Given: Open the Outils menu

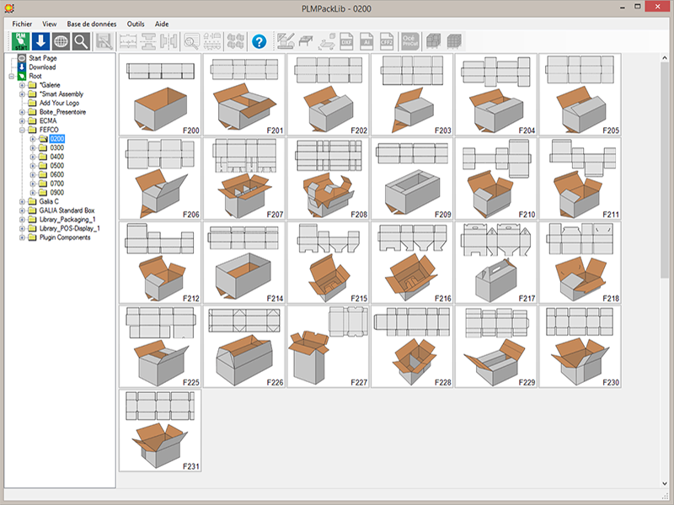Looking at the screenshot, I should point(136,24).
